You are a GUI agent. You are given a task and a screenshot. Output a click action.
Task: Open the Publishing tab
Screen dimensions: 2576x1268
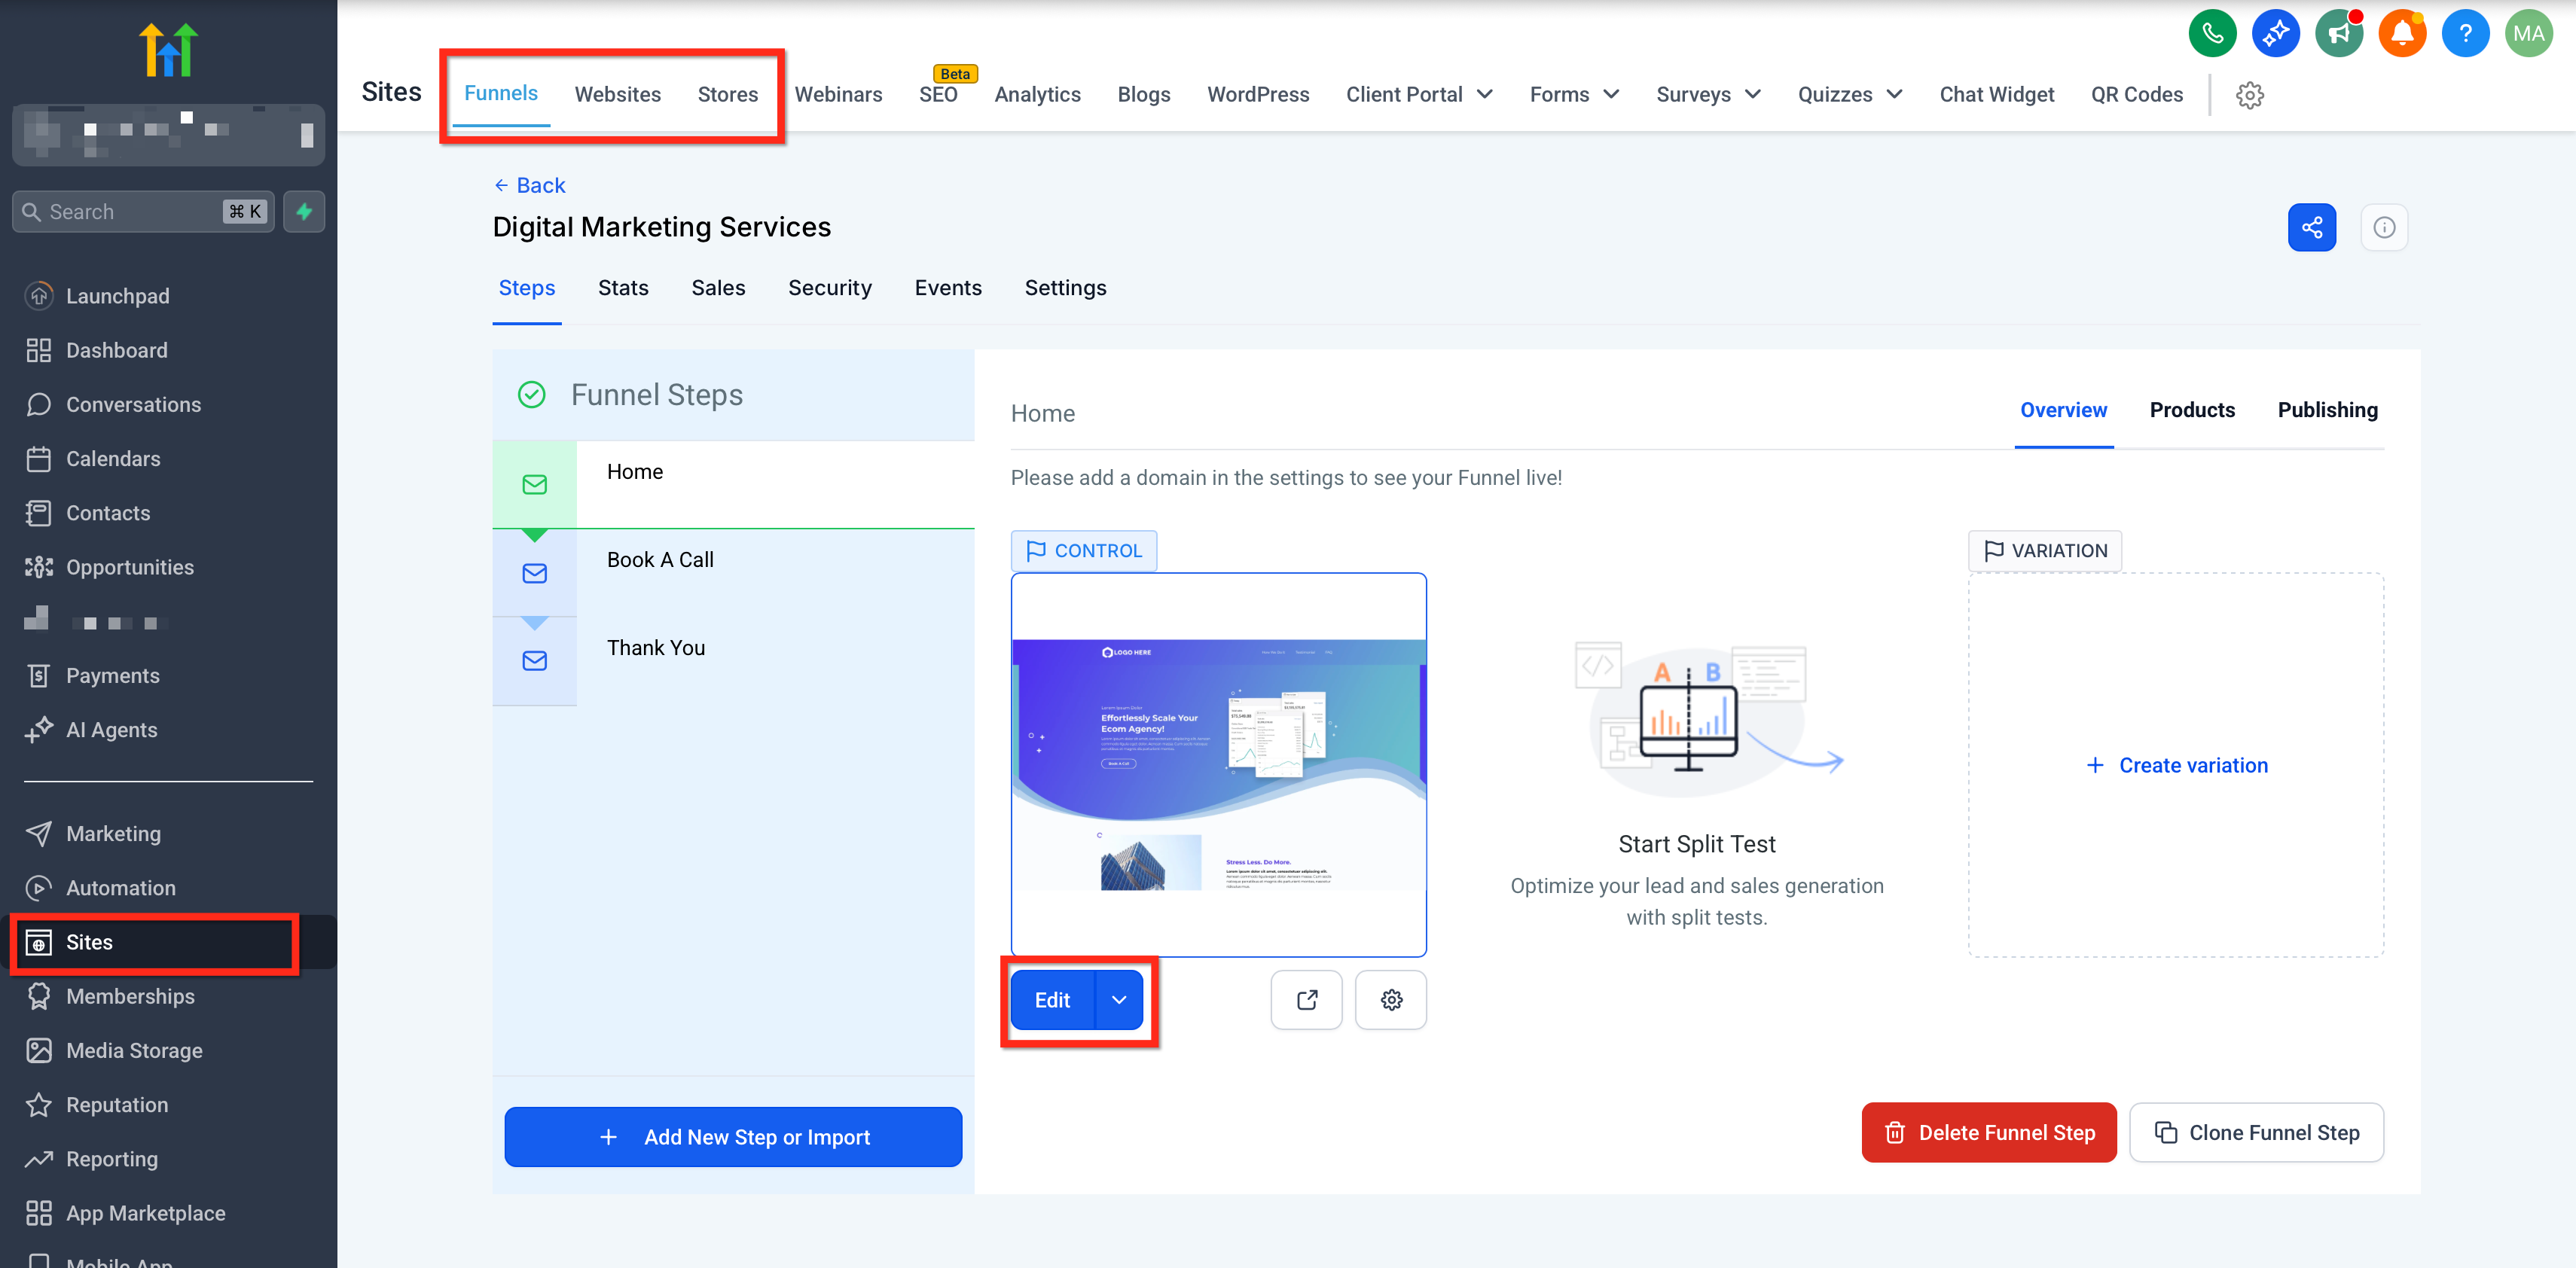click(2327, 410)
